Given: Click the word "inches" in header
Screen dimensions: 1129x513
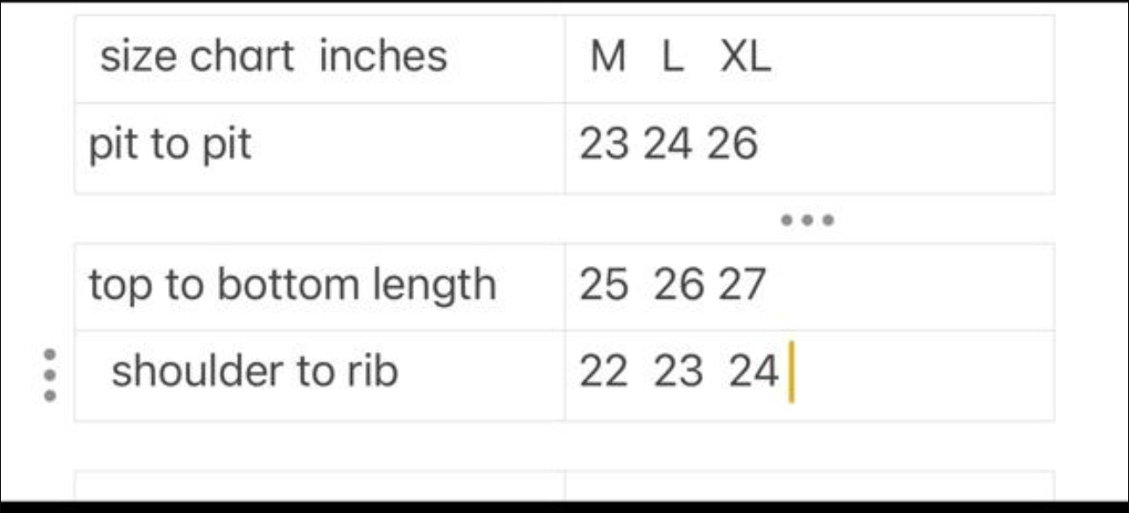Looking at the screenshot, I should click(382, 57).
